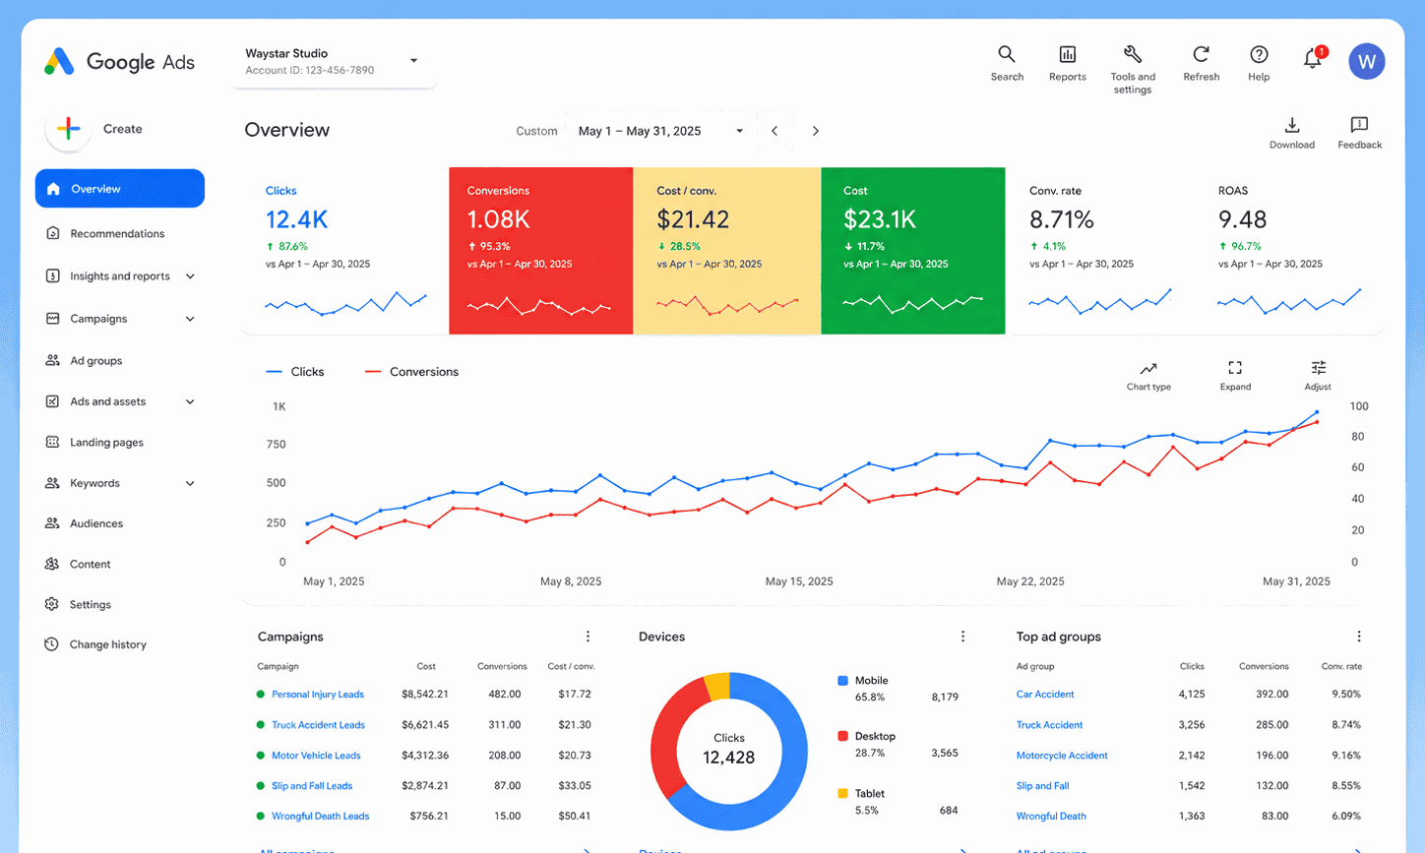The width and height of the screenshot is (1425, 853).
Task: Open the W account avatar
Action: [x=1366, y=61]
